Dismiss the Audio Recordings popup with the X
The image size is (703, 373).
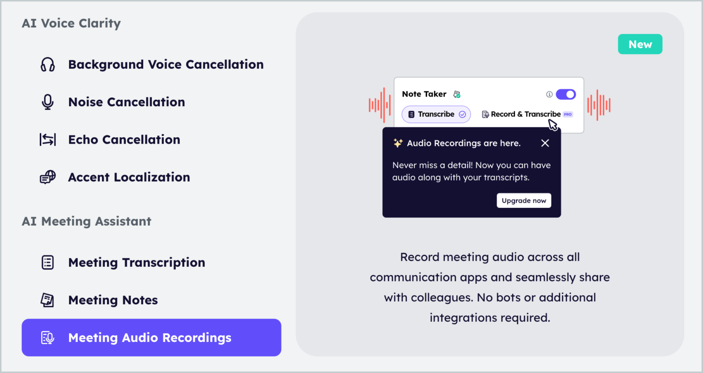[545, 143]
